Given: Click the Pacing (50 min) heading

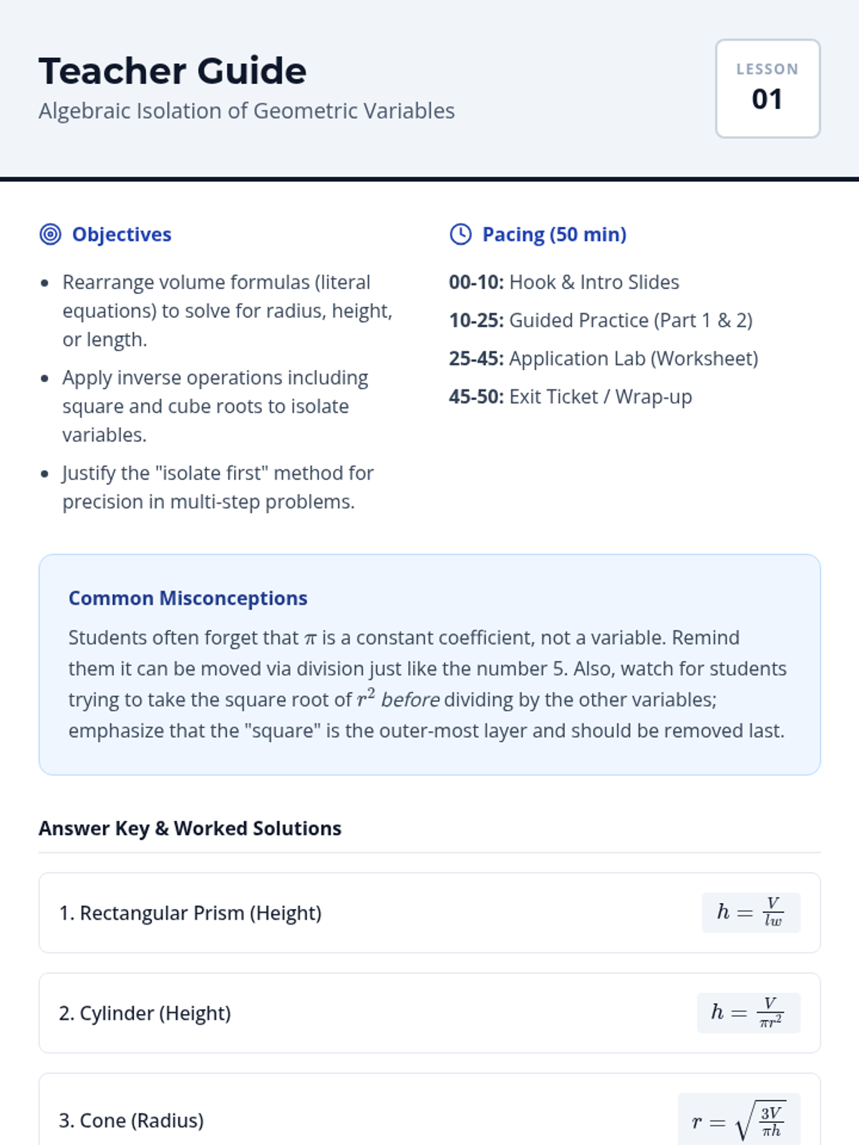Looking at the screenshot, I should coord(554,234).
